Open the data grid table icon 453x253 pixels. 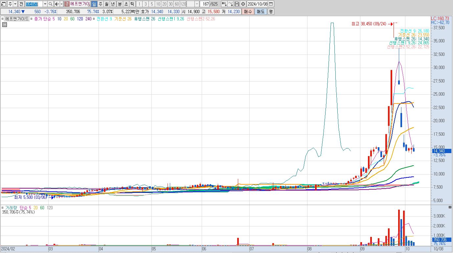click(x=4, y=24)
